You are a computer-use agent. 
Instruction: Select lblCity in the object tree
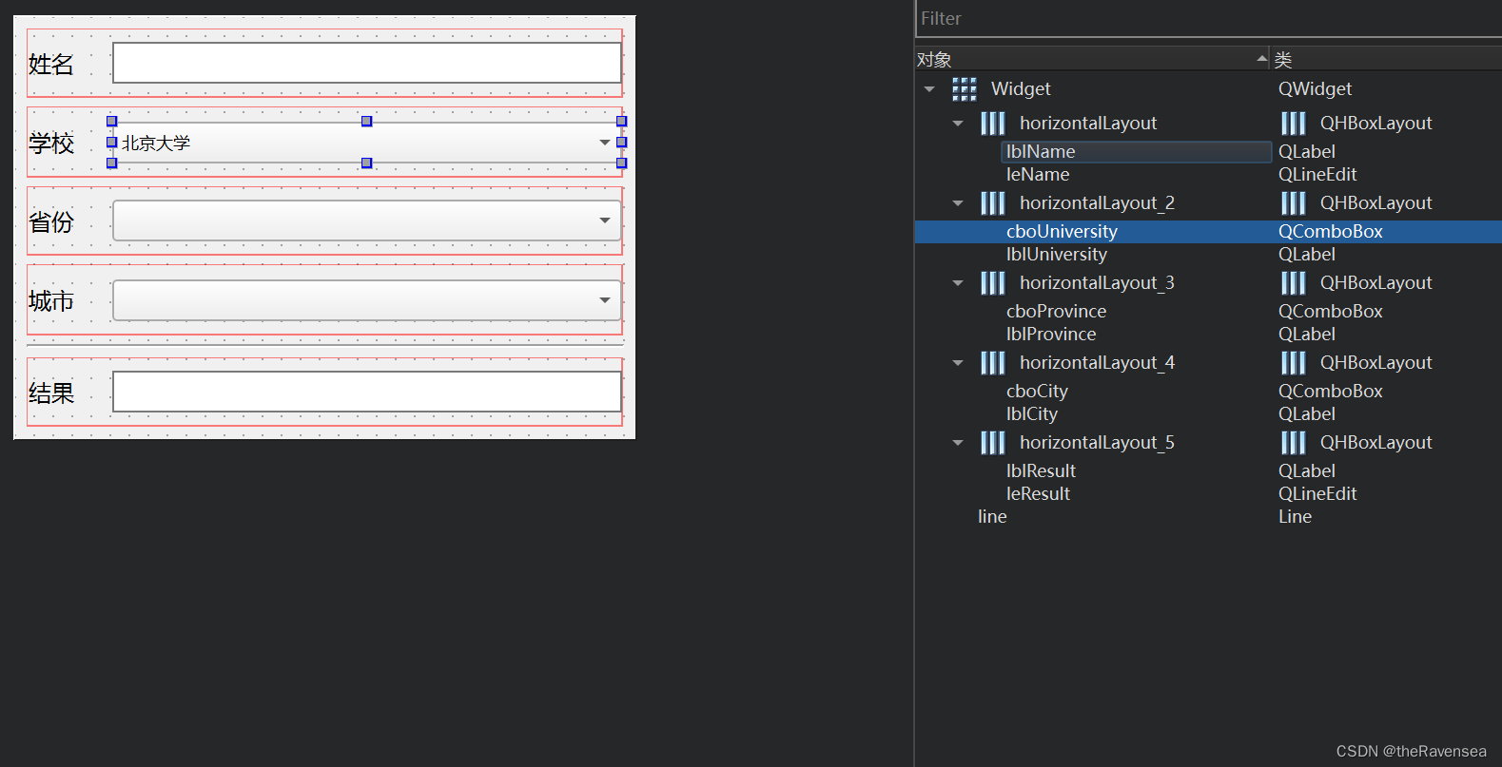(x=1032, y=414)
